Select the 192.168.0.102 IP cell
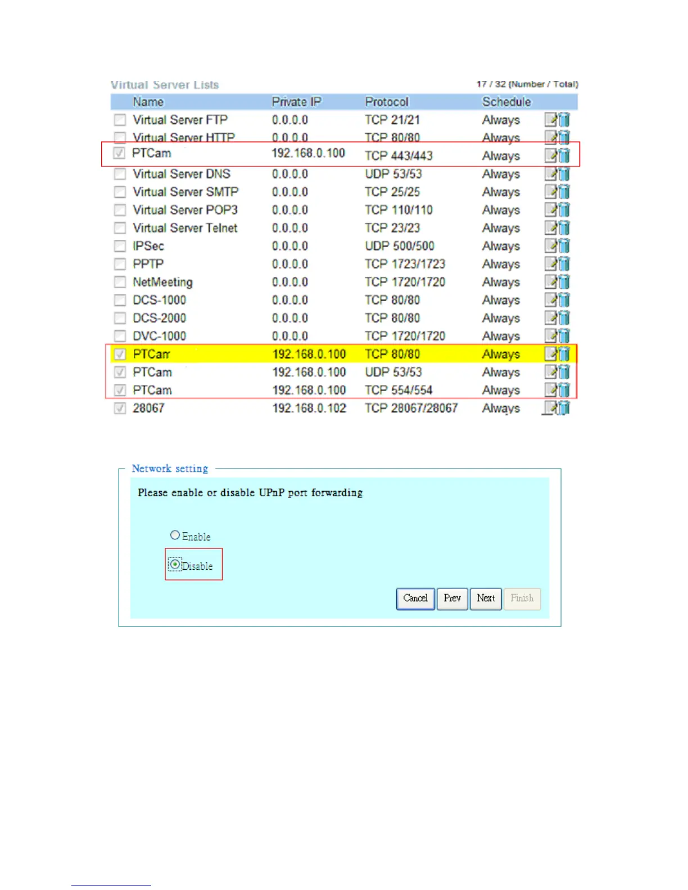 [x=309, y=408]
